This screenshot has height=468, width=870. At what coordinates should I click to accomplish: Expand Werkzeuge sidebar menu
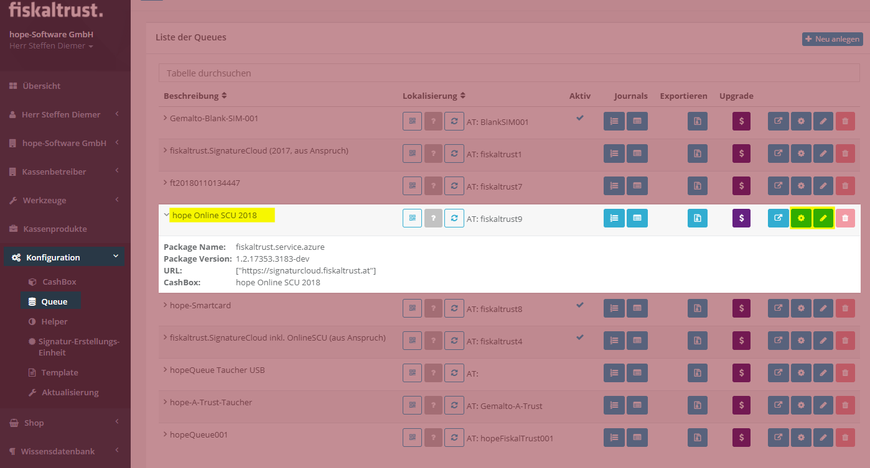(65, 200)
